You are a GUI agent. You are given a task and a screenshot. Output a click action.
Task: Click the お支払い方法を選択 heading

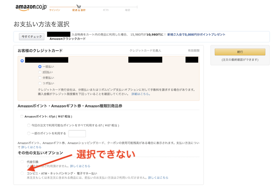[41, 24]
